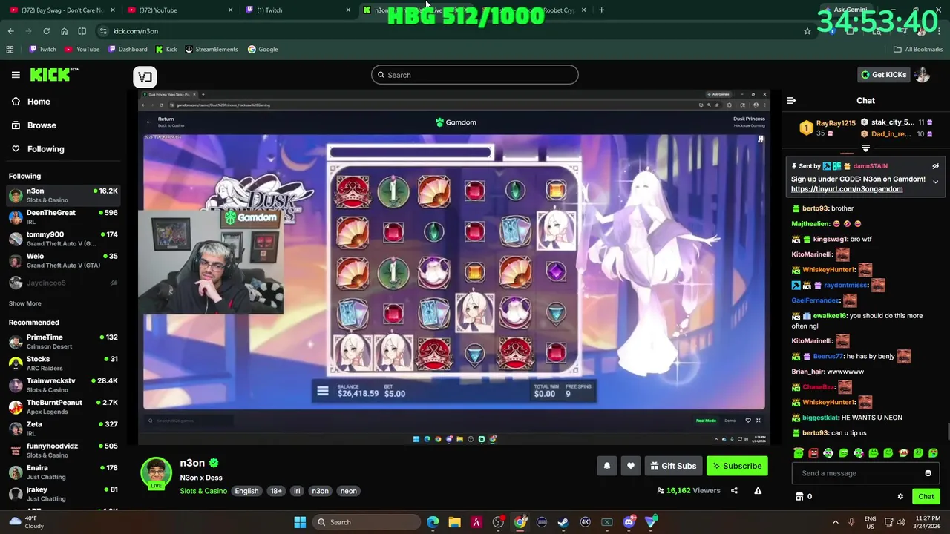Viewport: 950px width, 534px height.
Task: Click the English tag
Action: pyautogui.click(x=246, y=491)
